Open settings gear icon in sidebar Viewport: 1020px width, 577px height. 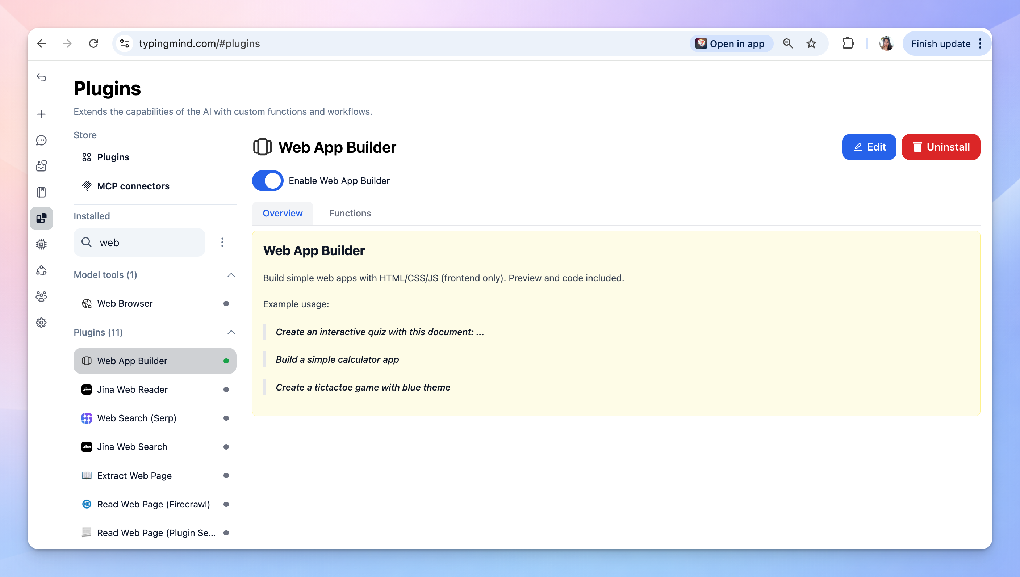pos(41,323)
